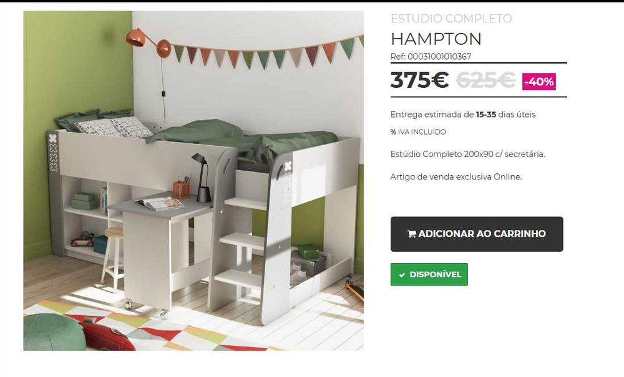
Task: Click the shopping cart icon in the button
Action: click(411, 234)
